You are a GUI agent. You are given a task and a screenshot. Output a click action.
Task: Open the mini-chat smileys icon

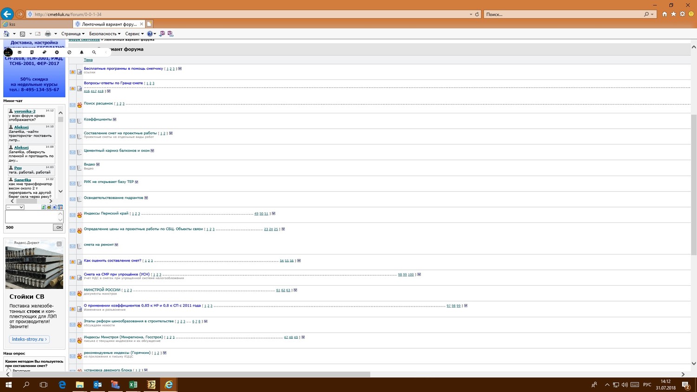tap(49, 207)
